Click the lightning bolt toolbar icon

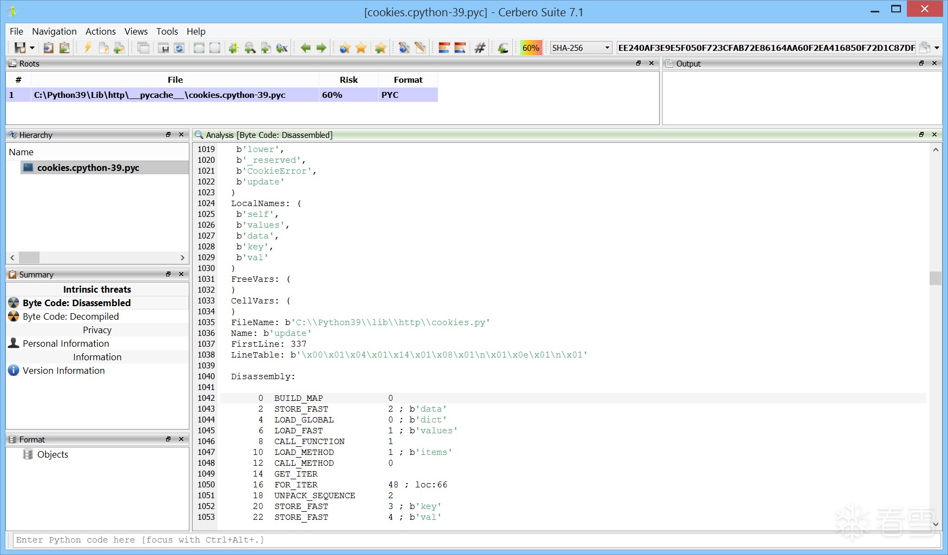(x=88, y=48)
